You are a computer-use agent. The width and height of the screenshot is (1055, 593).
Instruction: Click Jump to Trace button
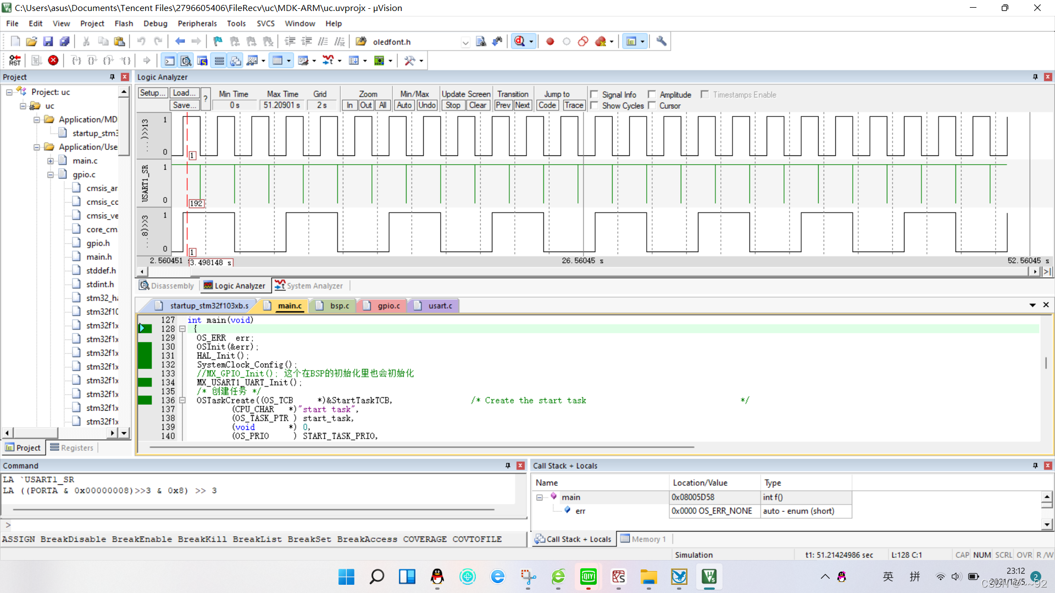pos(574,105)
